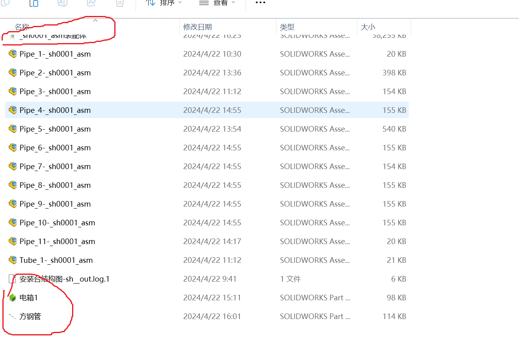Screen dimensions: 519x339
Task: Select the file name Pipe_10-_sh0001_asm
Action: 57,223
